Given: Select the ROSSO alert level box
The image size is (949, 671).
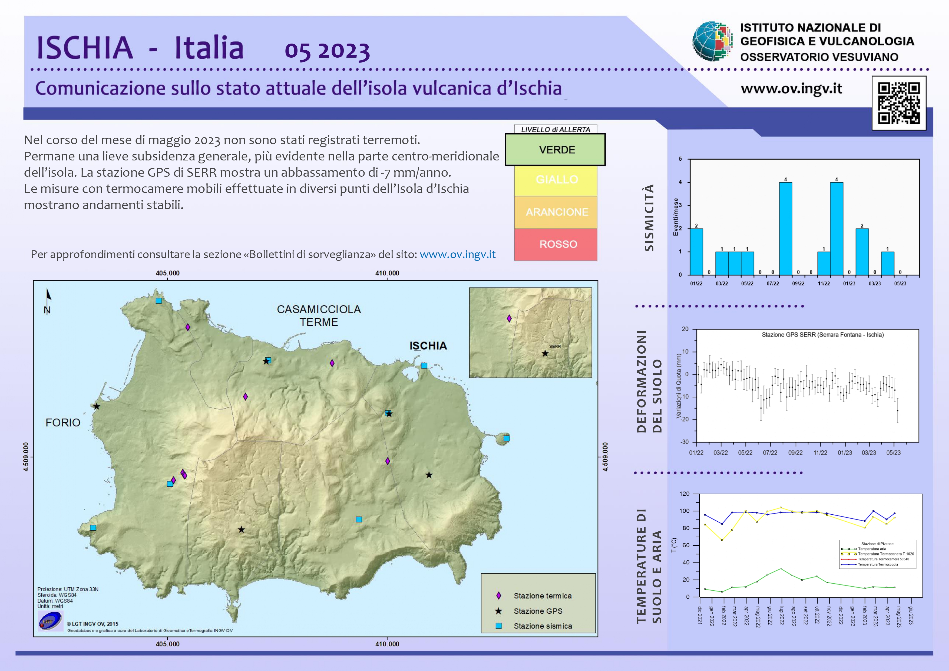Looking at the screenshot, I should click(556, 244).
